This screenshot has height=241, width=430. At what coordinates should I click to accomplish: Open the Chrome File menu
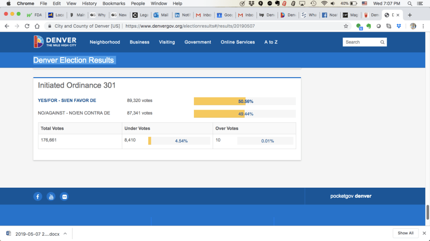[43, 3]
